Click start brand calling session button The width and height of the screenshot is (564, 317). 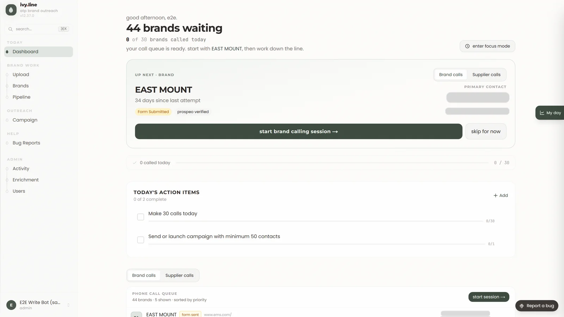point(299,131)
